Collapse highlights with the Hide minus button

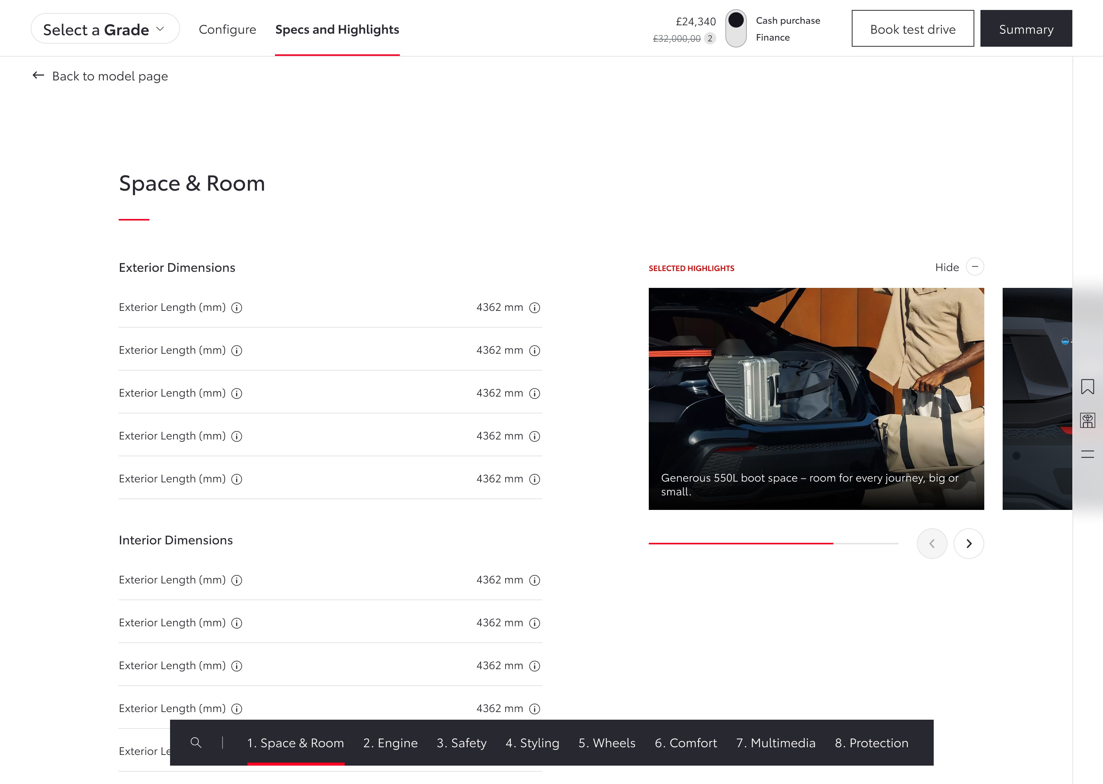pos(975,267)
